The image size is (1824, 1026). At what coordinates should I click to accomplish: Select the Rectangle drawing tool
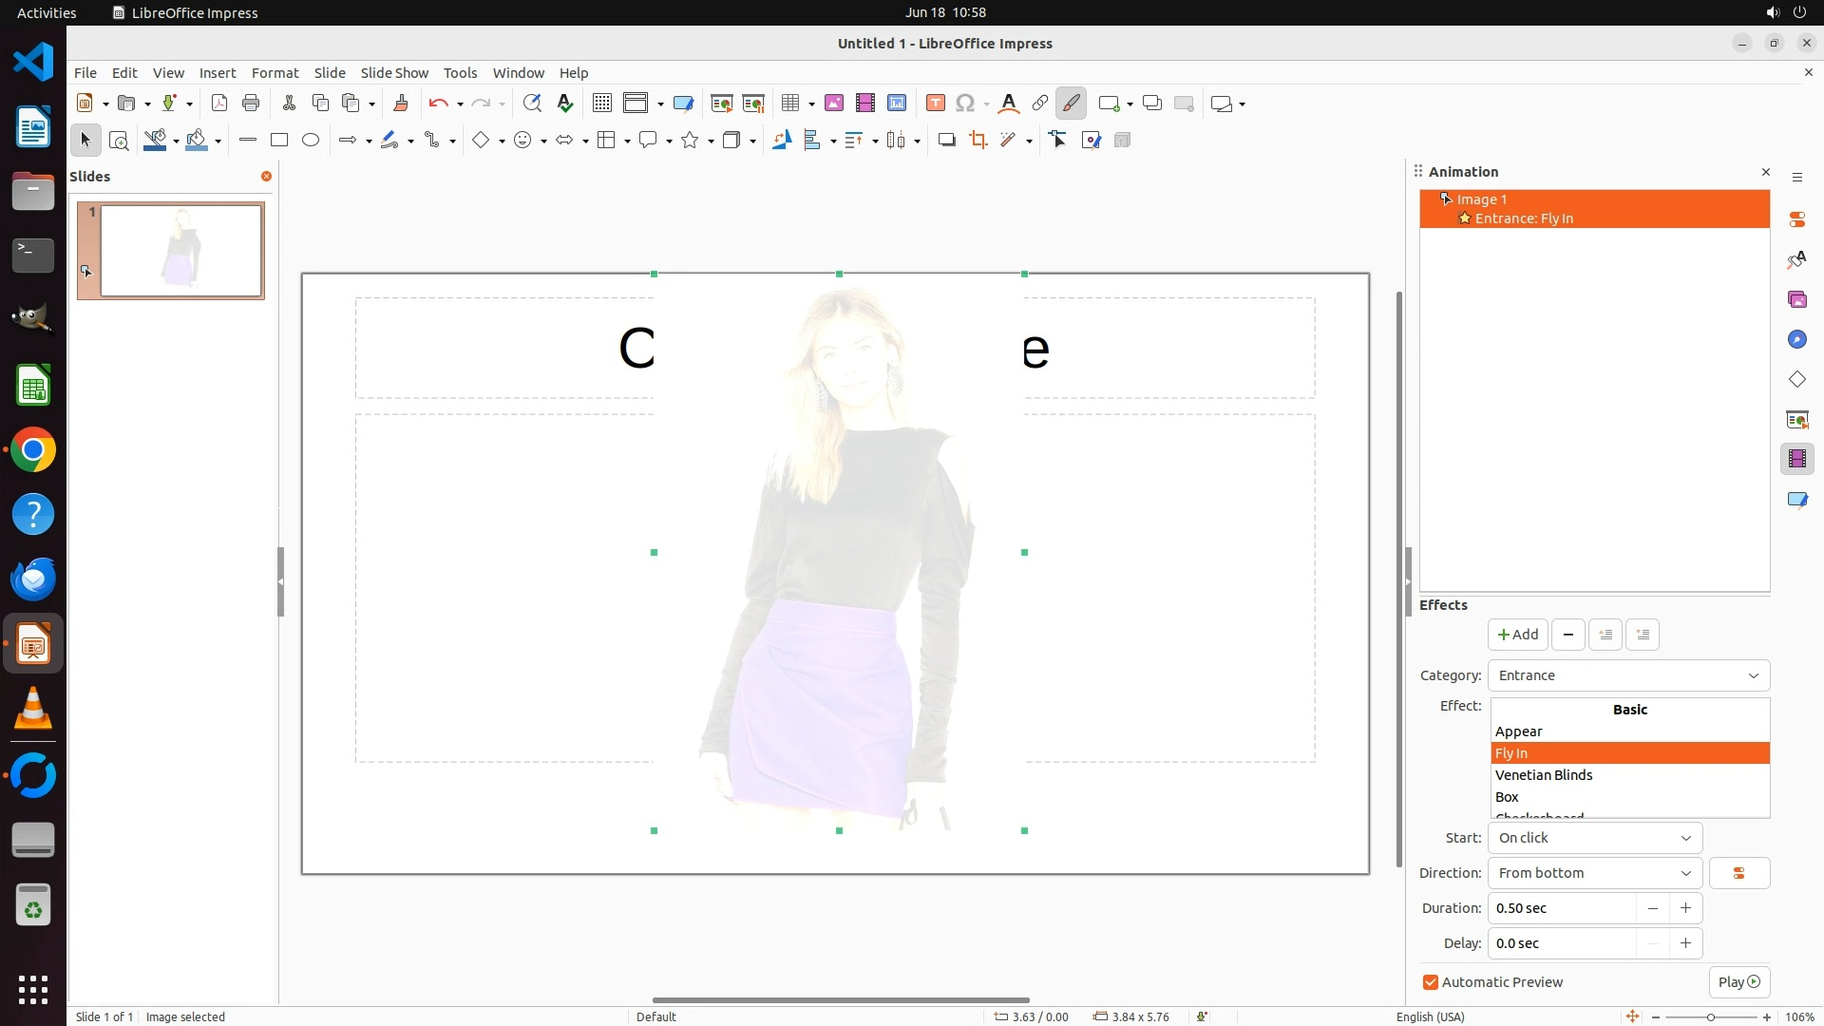[x=279, y=141]
